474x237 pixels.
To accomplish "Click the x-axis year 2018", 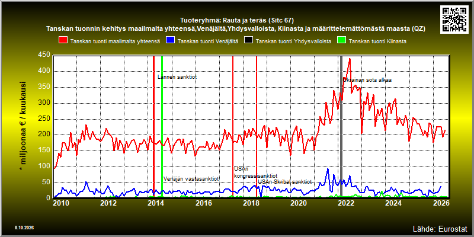I will click(x=251, y=203).
